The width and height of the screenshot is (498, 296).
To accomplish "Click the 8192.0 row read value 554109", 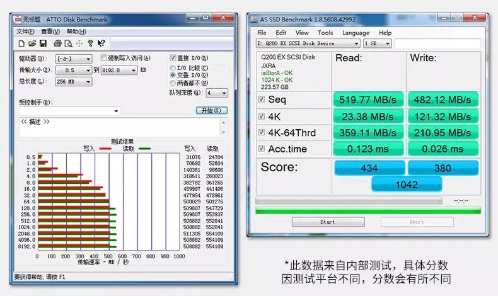I will [215, 246].
